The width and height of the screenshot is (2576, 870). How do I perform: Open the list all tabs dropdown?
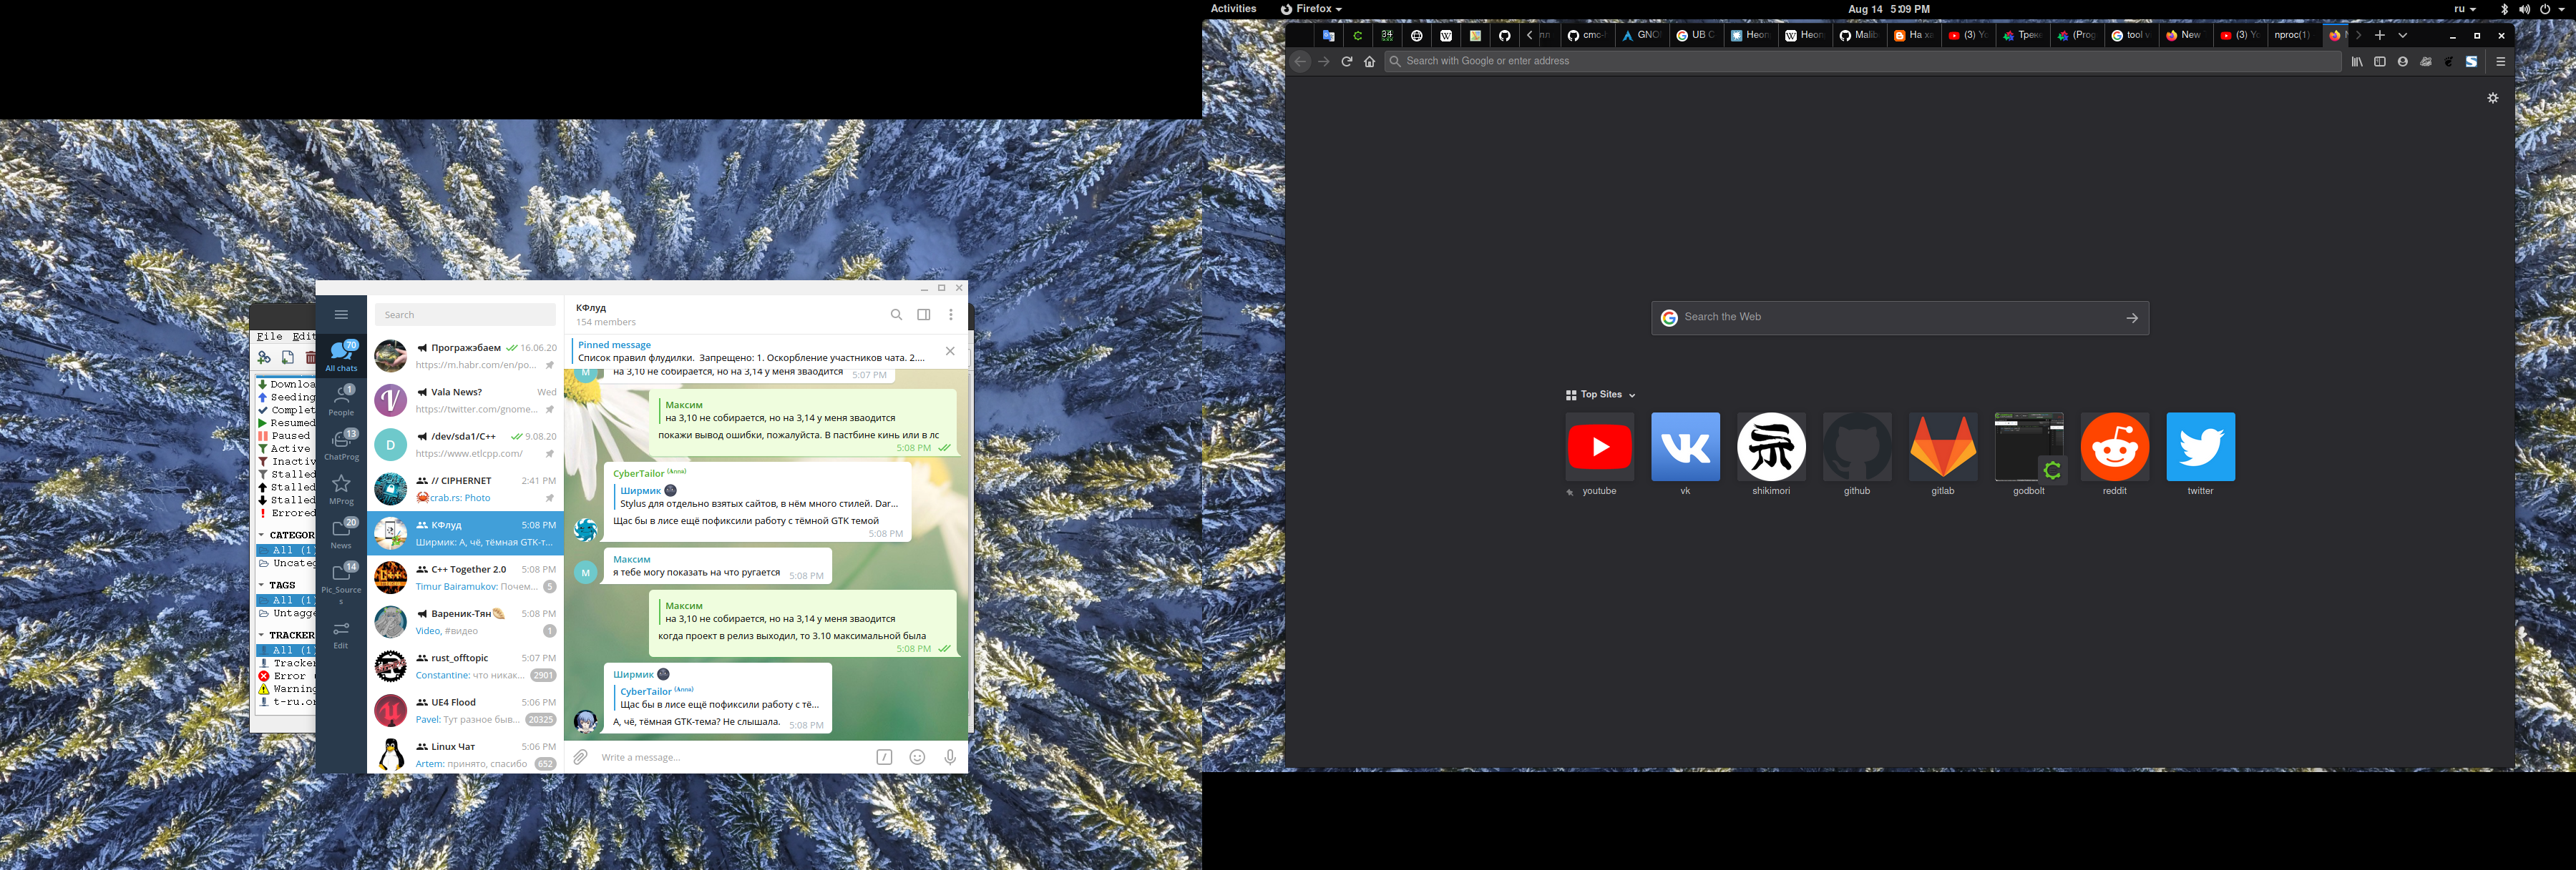(x=2403, y=35)
